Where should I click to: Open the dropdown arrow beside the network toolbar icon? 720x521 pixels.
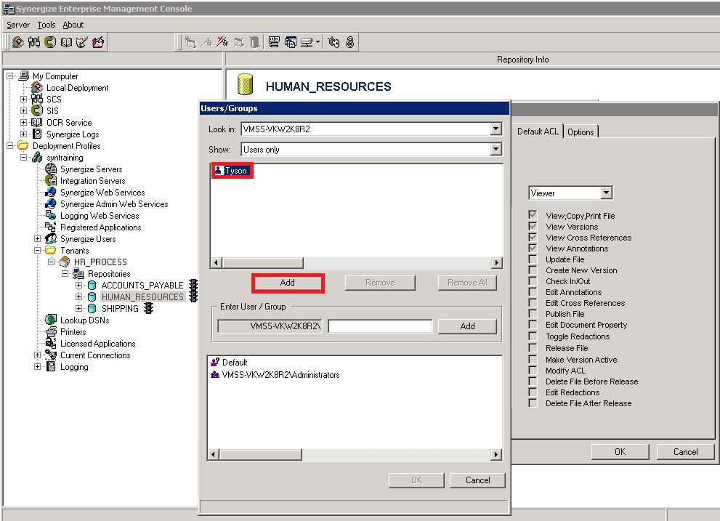tap(317, 42)
